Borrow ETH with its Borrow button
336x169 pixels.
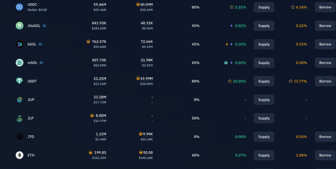pos(325,155)
